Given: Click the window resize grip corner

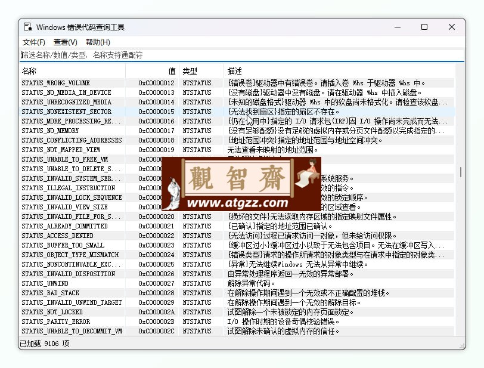Looking at the screenshot, I should point(462,346).
